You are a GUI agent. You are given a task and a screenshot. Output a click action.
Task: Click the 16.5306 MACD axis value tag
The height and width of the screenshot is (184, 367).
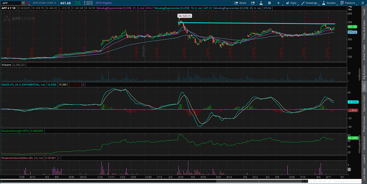click(x=353, y=102)
